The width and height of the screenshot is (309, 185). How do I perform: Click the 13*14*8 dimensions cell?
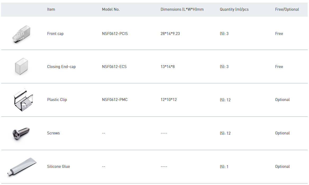click(x=167, y=67)
